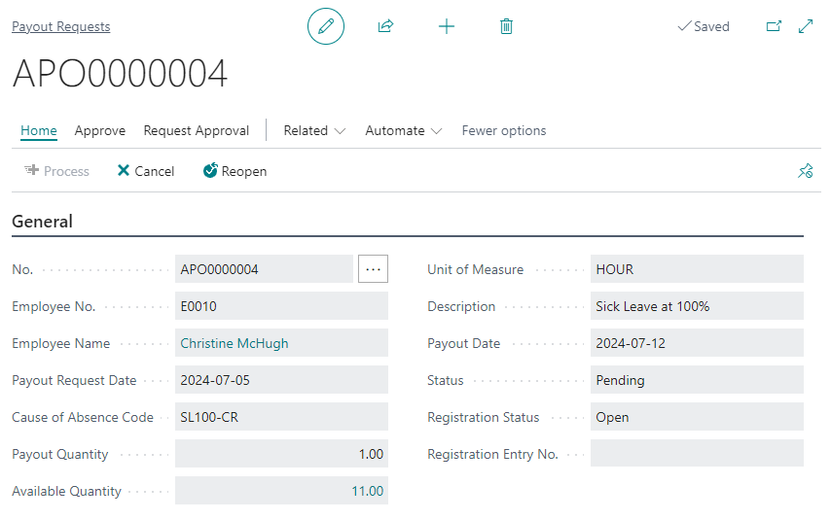Go back to Payout Requests list
This screenshot has height=520, width=831.
point(61,26)
